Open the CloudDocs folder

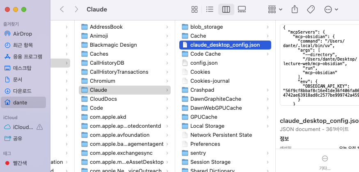coord(125,99)
